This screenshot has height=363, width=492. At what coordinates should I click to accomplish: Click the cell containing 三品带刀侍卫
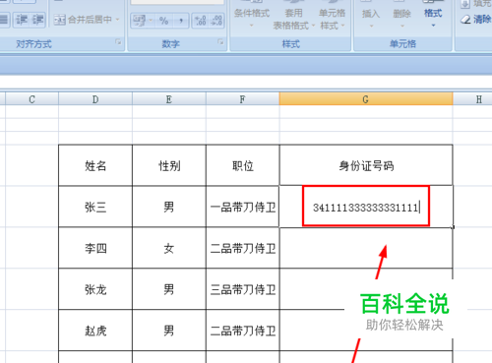(243, 289)
